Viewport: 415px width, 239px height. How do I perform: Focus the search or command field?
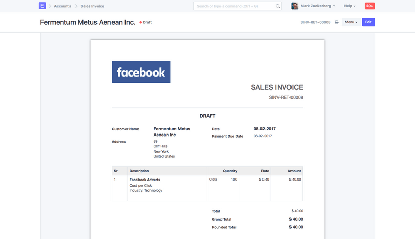pyautogui.click(x=233, y=6)
